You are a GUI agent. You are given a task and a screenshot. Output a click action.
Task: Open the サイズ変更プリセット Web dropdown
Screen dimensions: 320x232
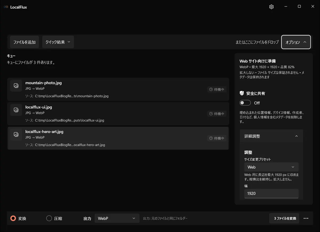coord(271,167)
